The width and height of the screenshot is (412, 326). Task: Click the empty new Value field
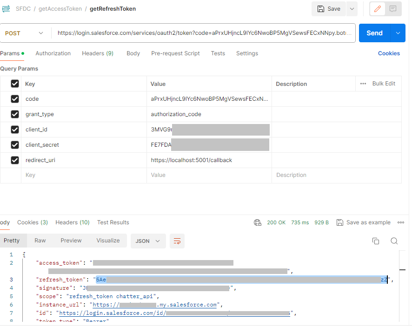(209, 175)
